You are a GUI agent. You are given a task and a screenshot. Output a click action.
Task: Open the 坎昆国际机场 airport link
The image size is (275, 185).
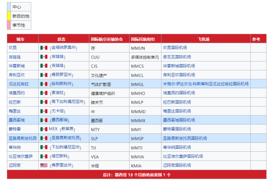[x=175, y=48]
